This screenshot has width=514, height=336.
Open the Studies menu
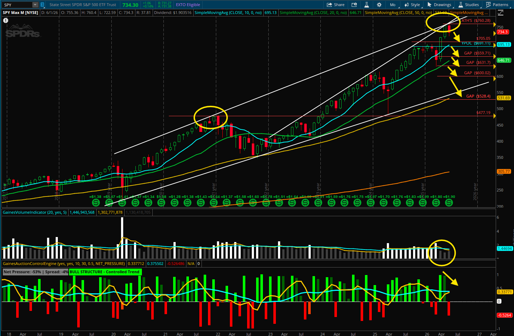pyautogui.click(x=469, y=5)
